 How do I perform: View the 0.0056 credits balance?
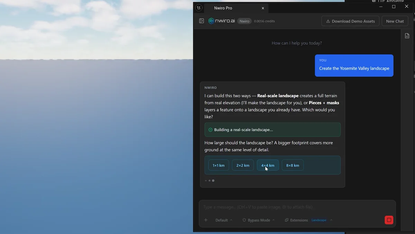tap(265, 21)
